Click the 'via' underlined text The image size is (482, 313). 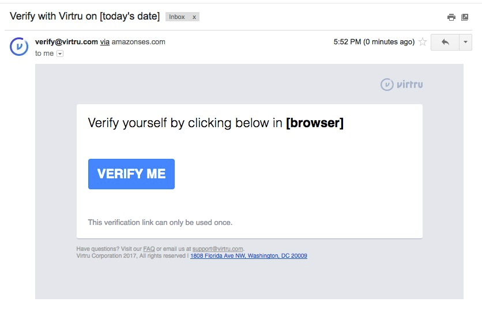[x=105, y=42]
